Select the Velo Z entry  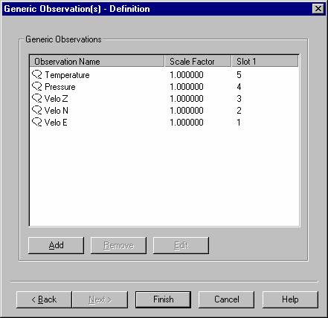pos(56,99)
